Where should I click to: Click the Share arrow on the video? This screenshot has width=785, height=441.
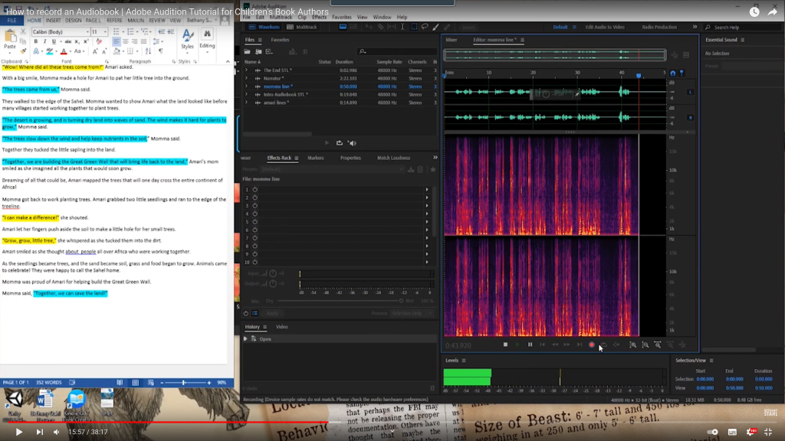[773, 11]
